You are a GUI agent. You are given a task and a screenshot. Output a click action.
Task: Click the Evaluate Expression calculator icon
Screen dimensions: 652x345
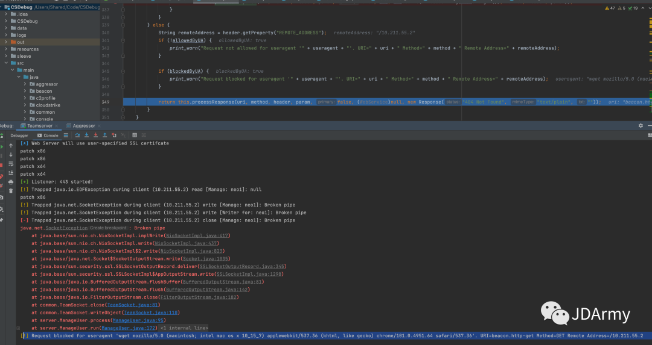[135, 135]
